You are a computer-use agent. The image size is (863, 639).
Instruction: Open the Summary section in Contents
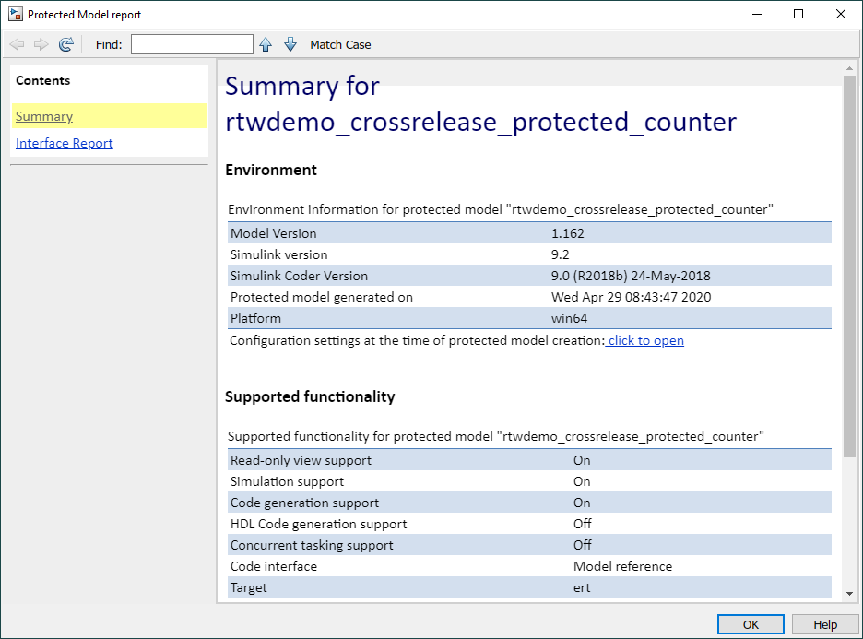pos(44,116)
